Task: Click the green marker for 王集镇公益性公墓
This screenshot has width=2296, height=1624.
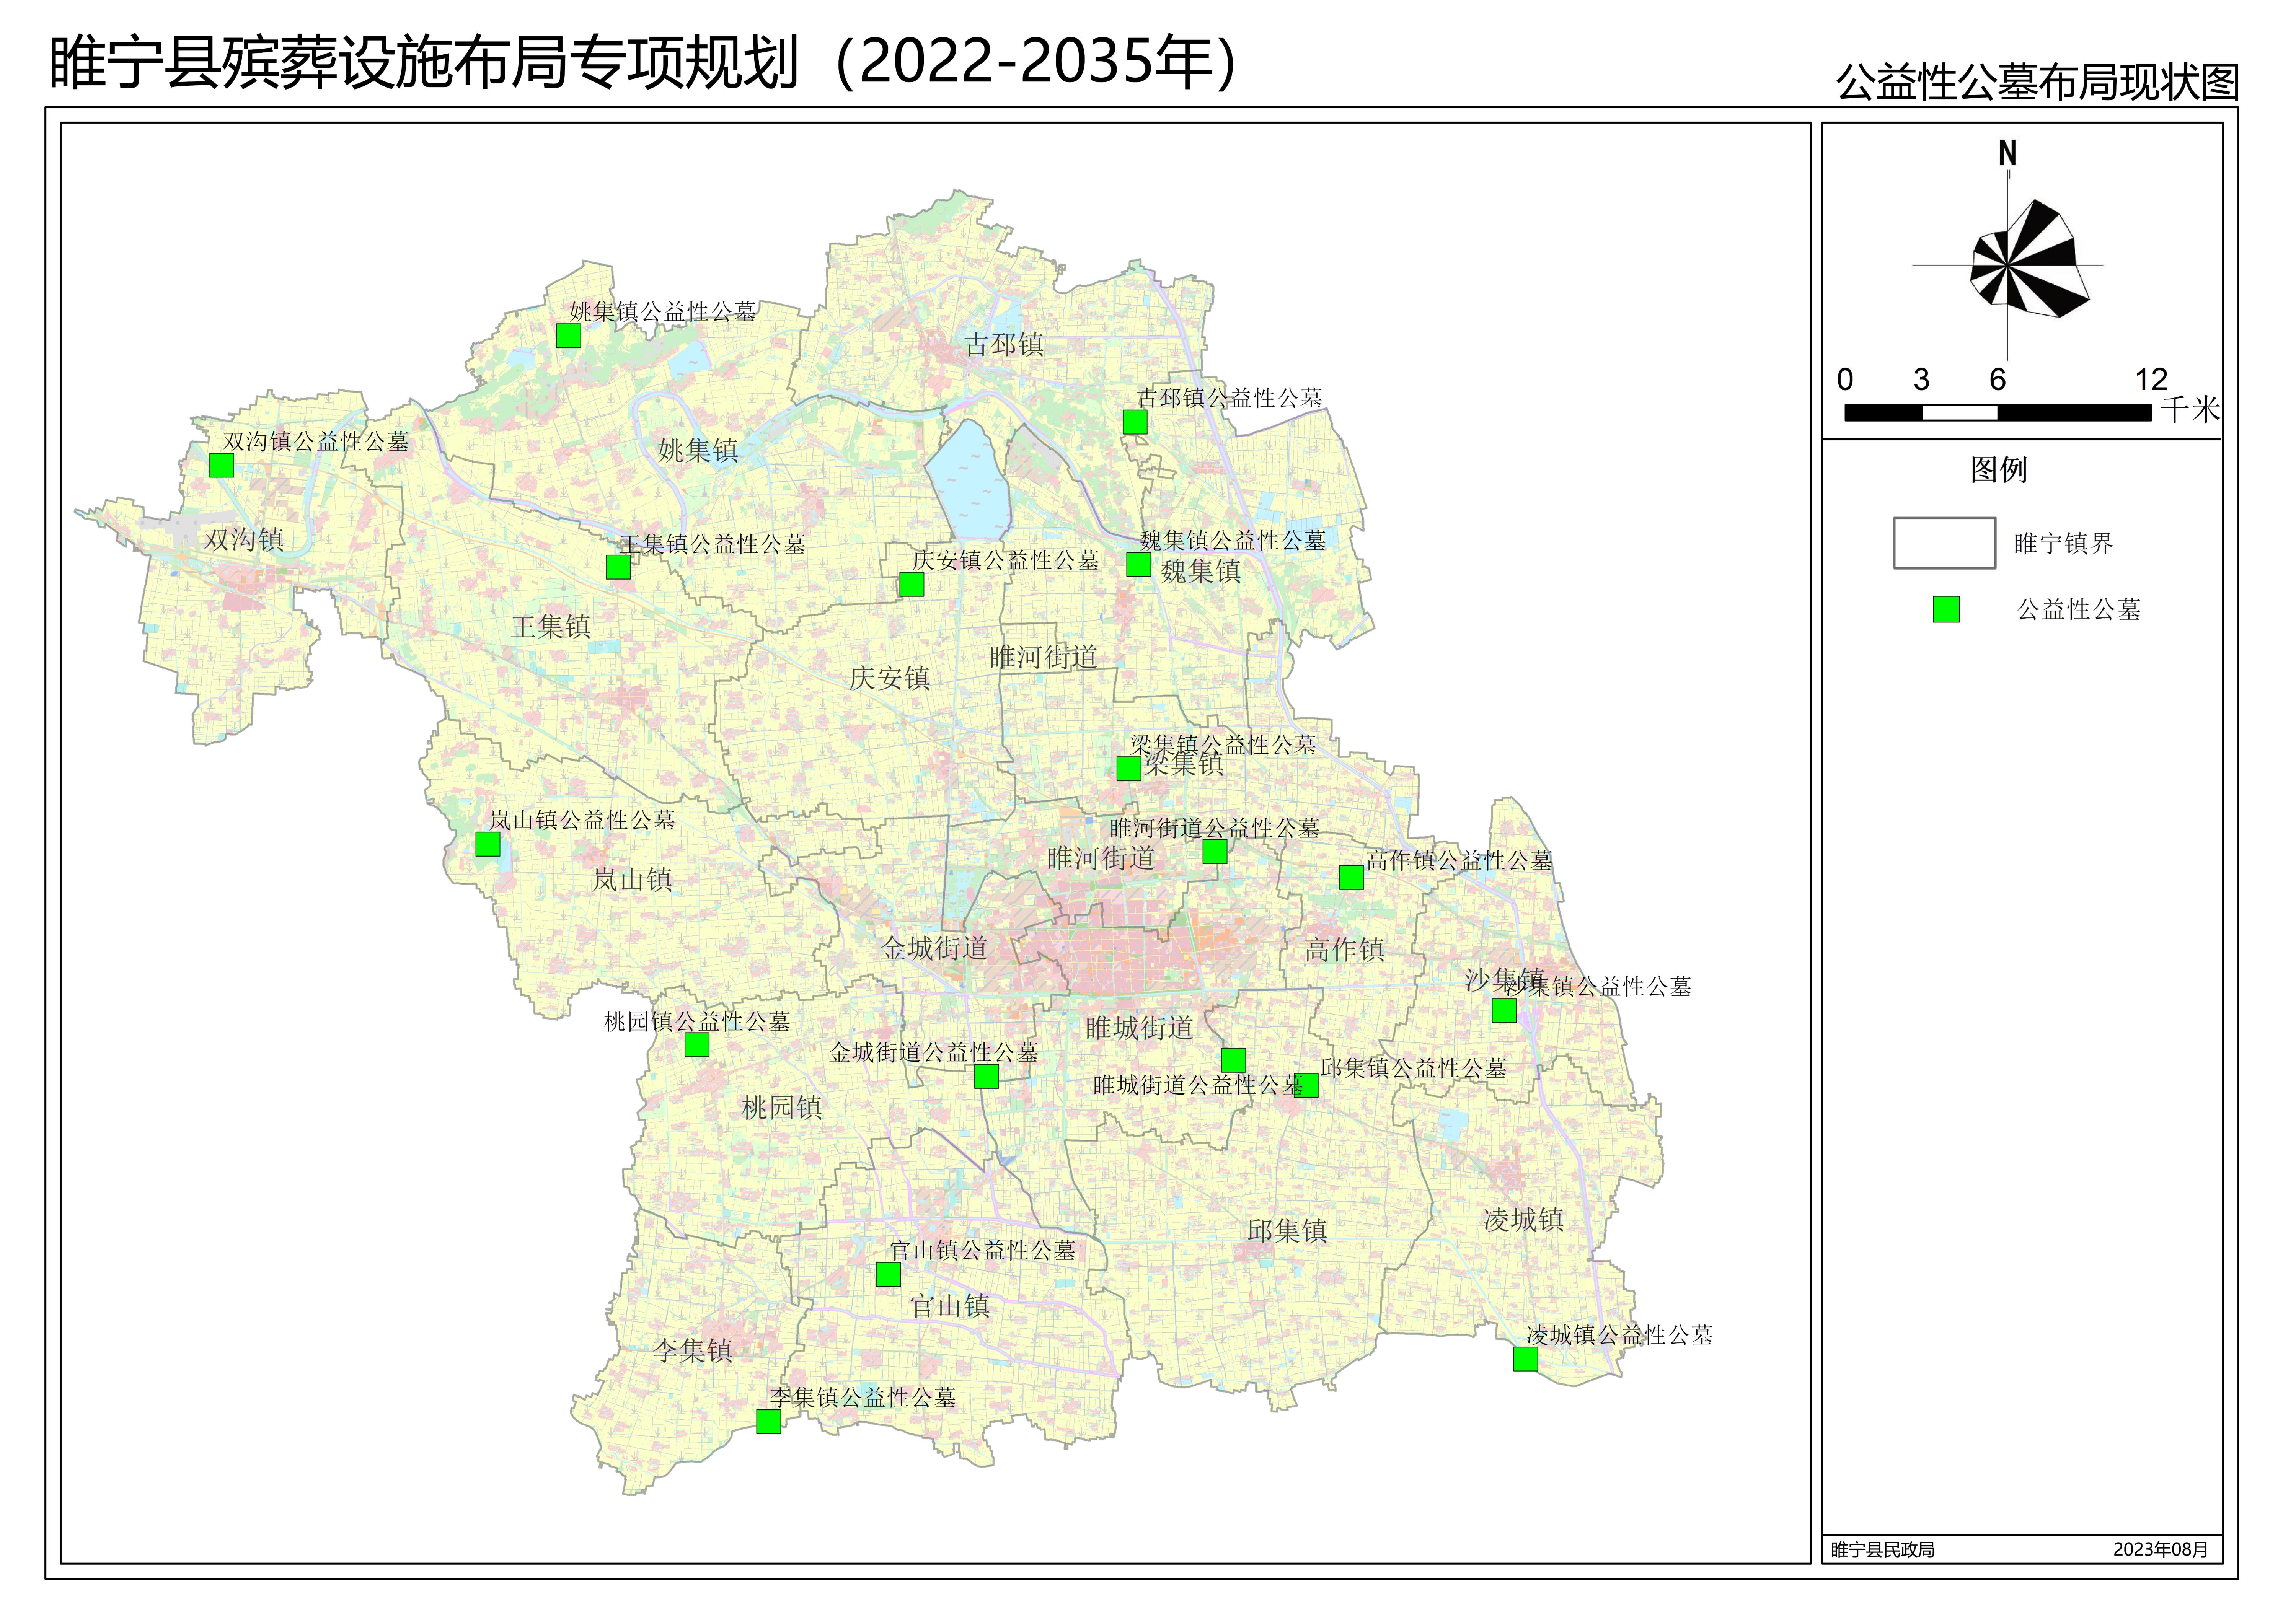Action: click(x=618, y=567)
